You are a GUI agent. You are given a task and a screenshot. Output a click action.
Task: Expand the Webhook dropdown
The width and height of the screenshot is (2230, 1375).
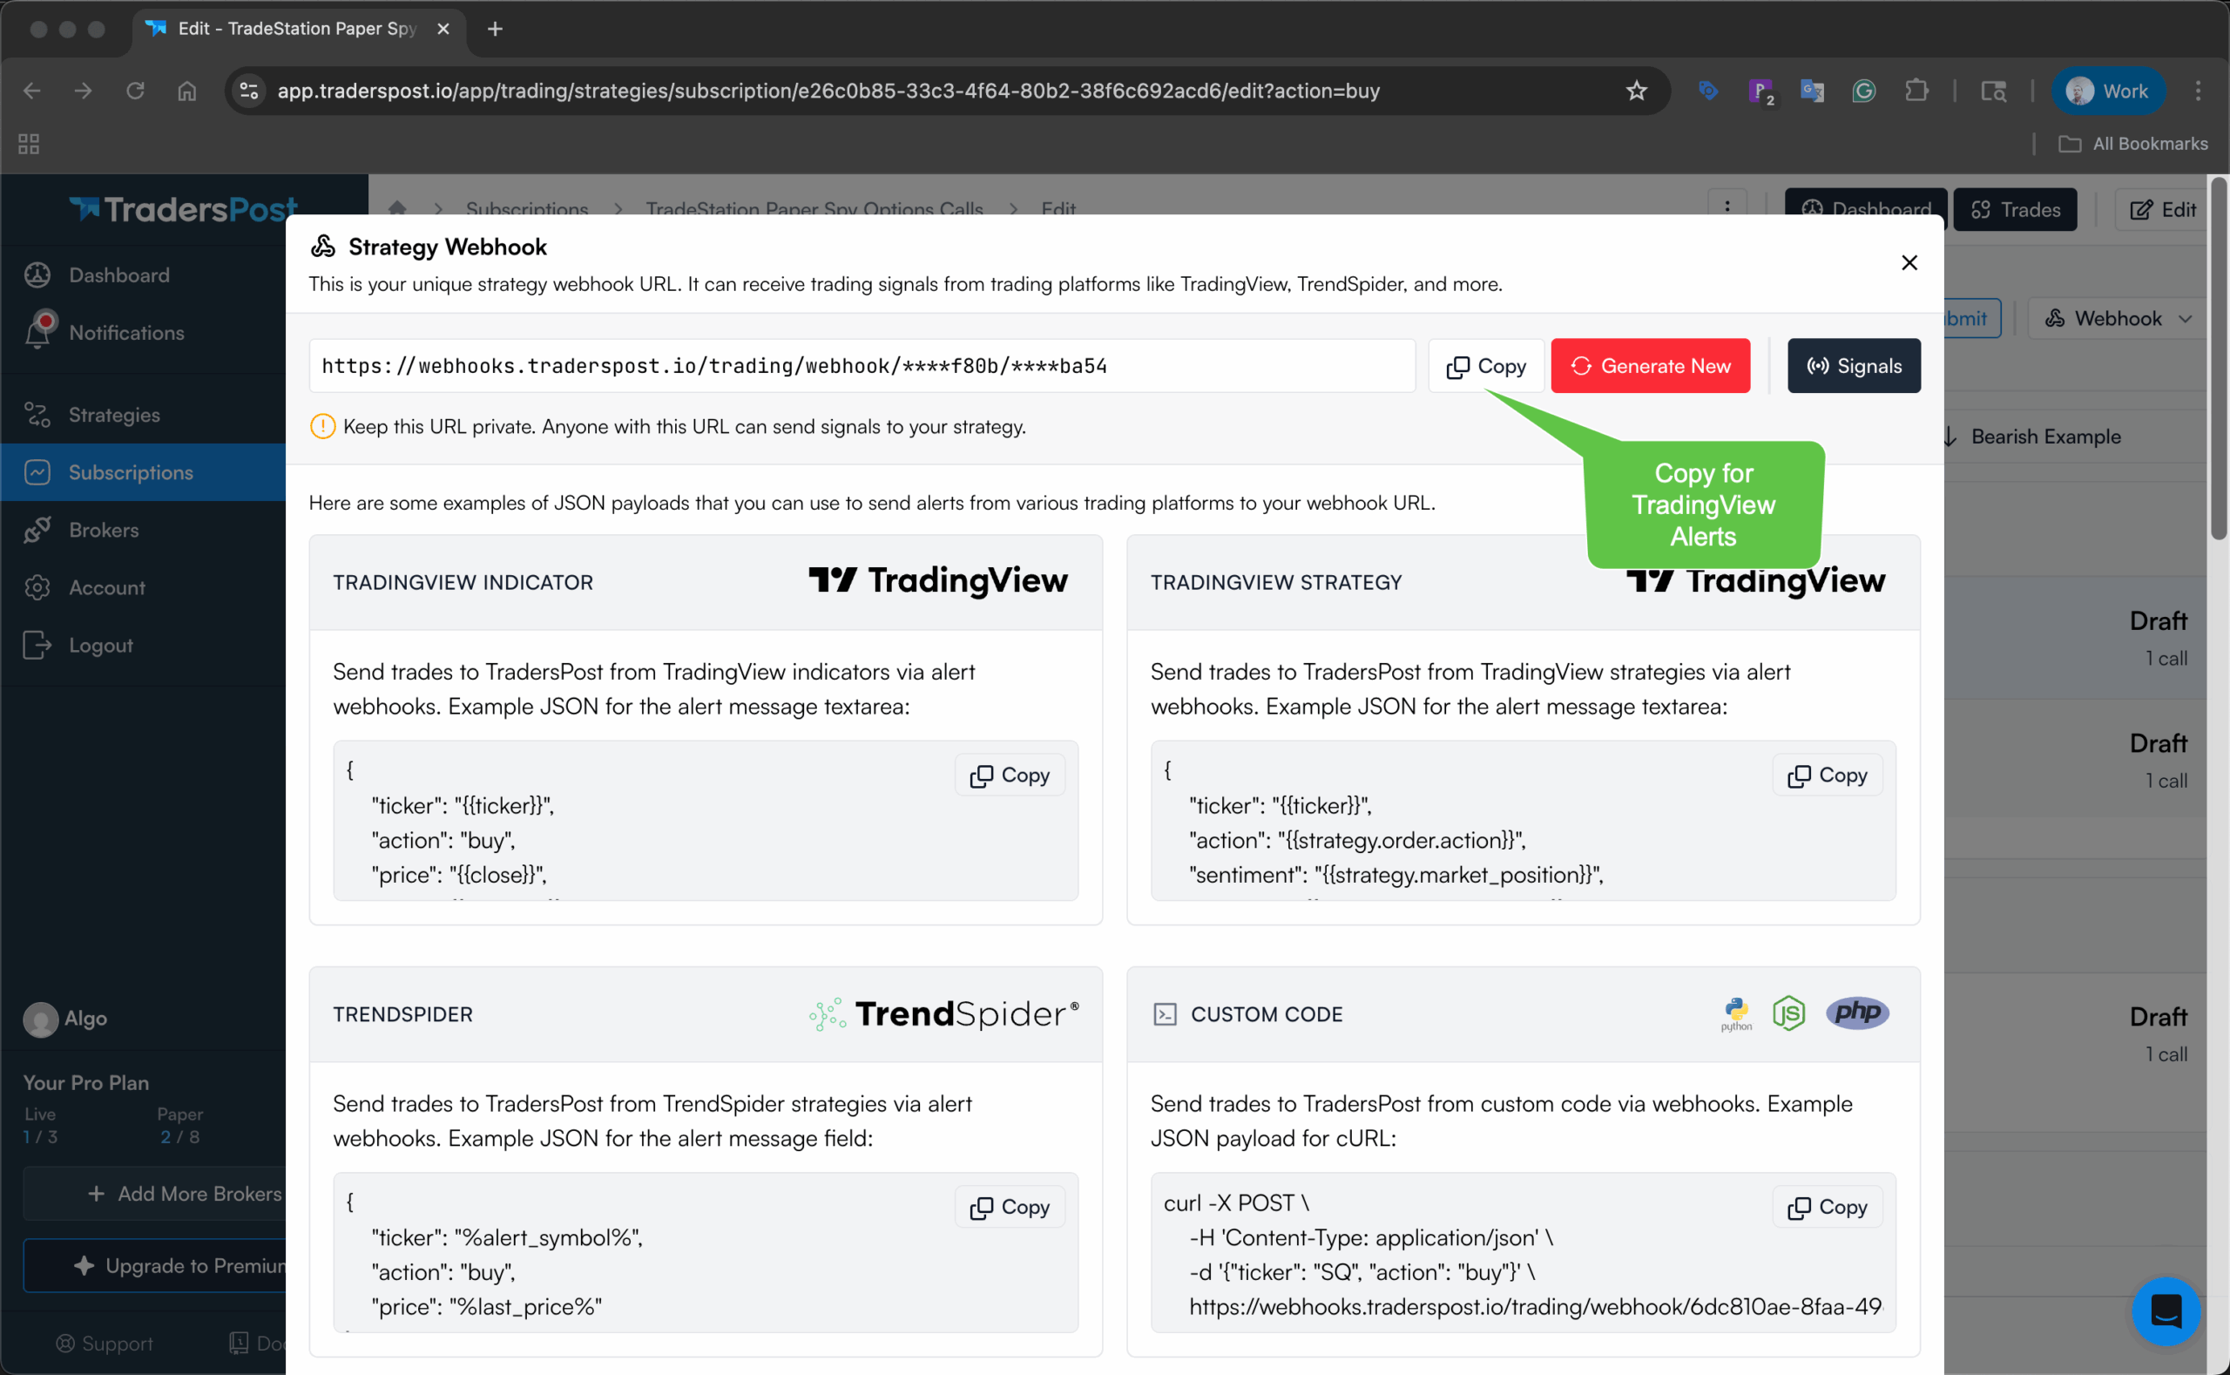point(2118,318)
